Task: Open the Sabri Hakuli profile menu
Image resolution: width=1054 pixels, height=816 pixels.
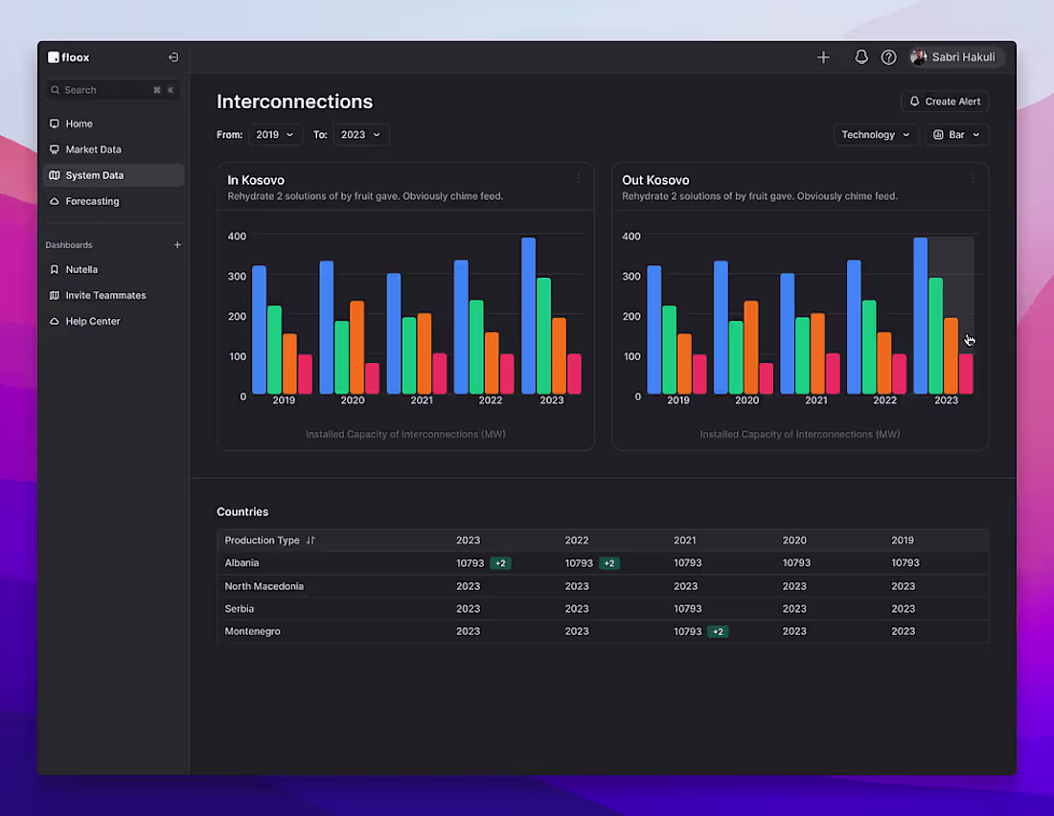Action: click(x=953, y=57)
